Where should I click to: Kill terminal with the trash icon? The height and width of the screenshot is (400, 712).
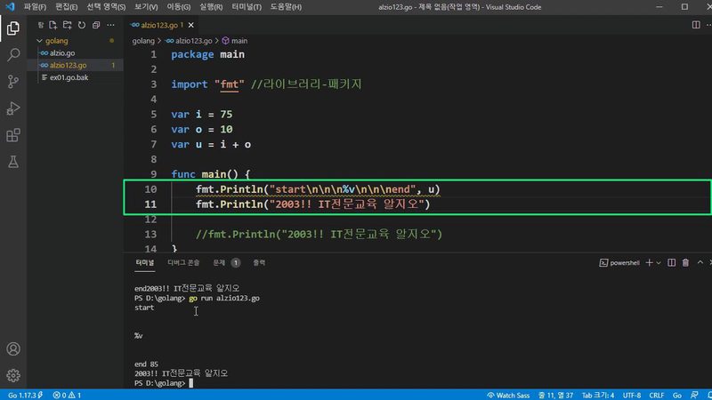coord(685,262)
